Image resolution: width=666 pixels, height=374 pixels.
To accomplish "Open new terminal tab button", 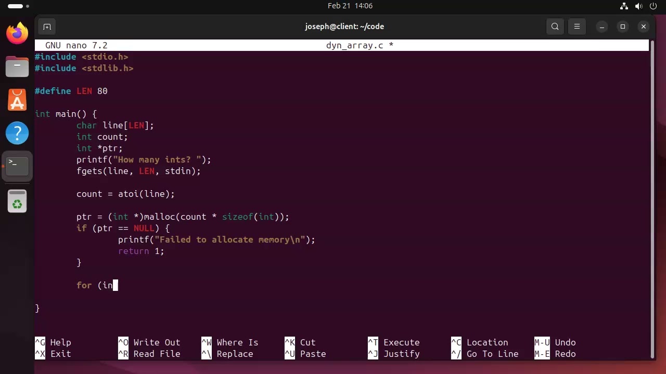I will coord(47,26).
